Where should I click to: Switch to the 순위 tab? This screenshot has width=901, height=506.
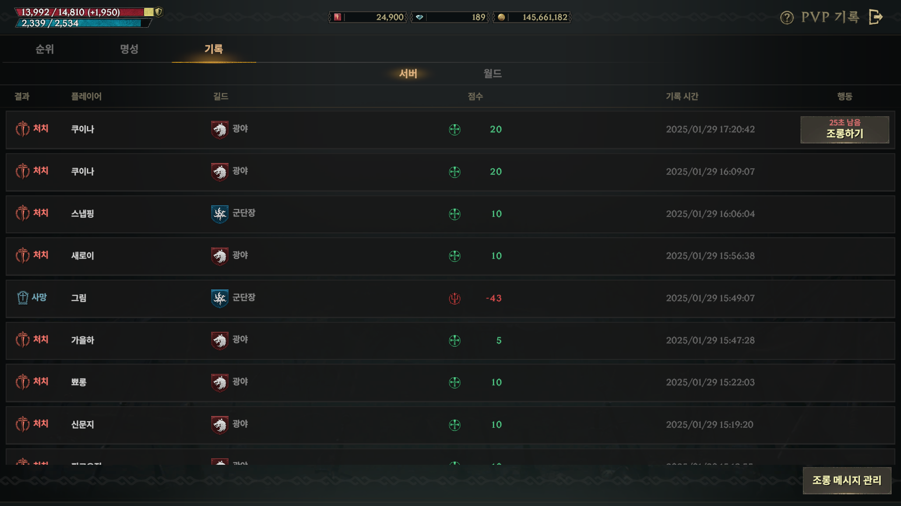coord(45,49)
